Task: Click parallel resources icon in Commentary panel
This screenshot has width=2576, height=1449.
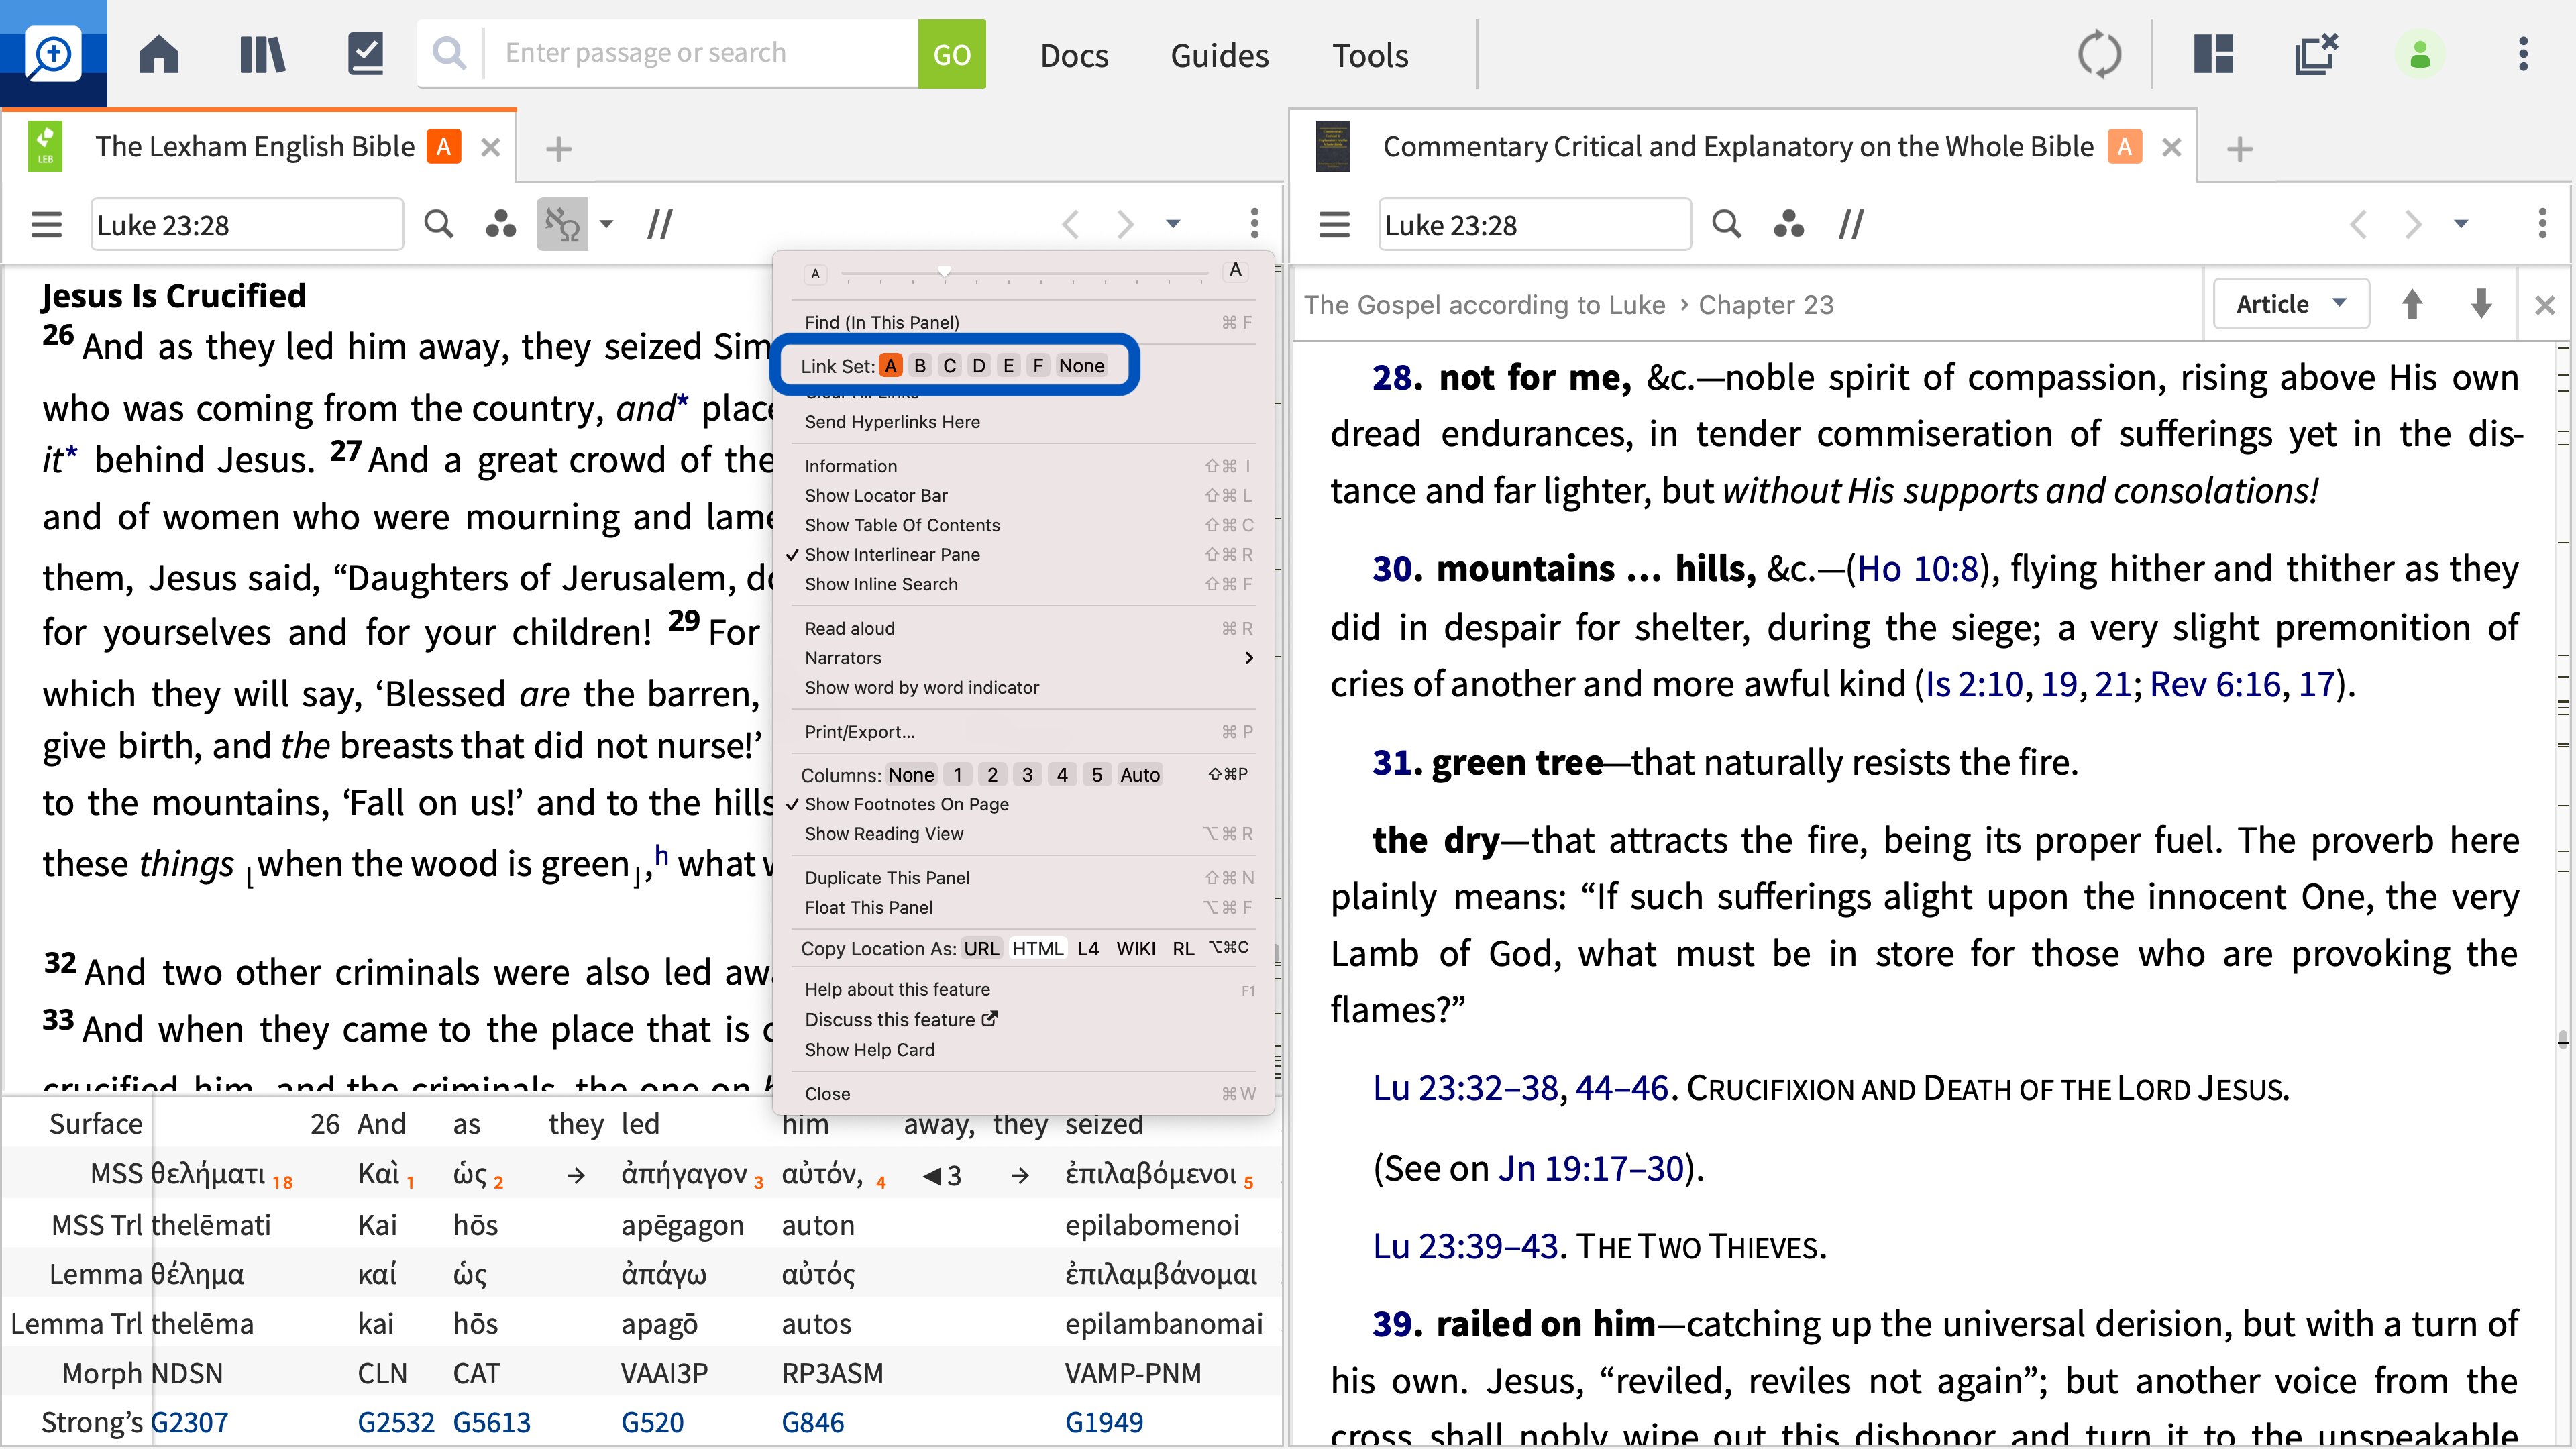Action: click(1851, 224)
